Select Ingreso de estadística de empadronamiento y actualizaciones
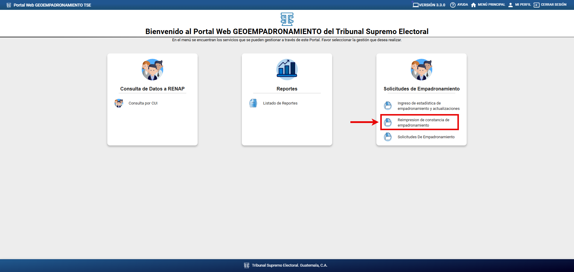Screen dimensions: 574x272 pos(428,106)
